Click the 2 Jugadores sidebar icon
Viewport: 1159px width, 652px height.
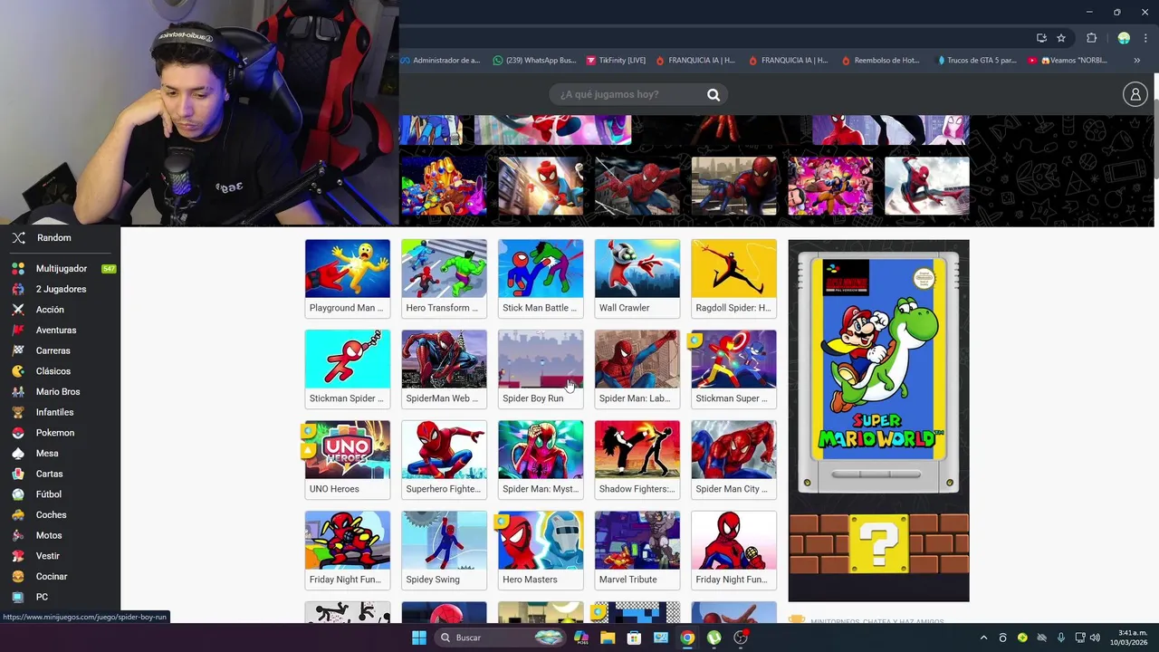tap(18, 289)
